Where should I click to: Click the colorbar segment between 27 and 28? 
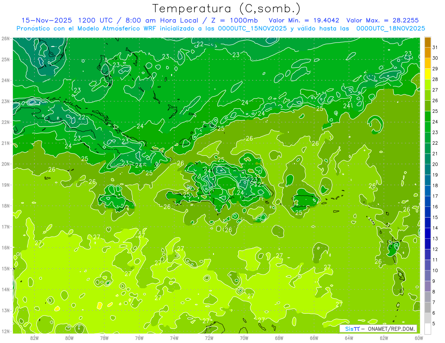[428, 85]
